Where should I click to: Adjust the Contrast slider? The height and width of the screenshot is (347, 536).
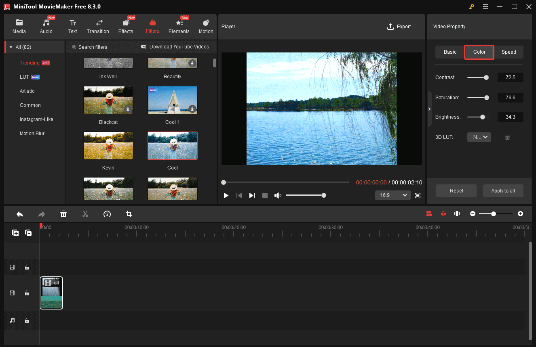tap(478, 77)
